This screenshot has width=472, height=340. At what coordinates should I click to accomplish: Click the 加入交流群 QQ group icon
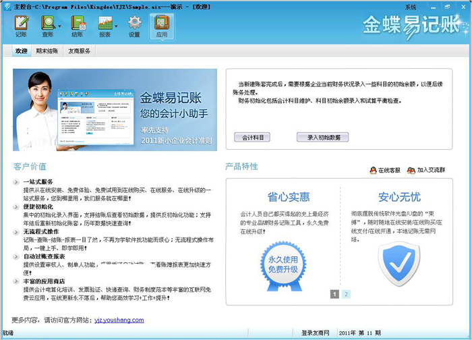pyautogui.click(x=411, y=170)
